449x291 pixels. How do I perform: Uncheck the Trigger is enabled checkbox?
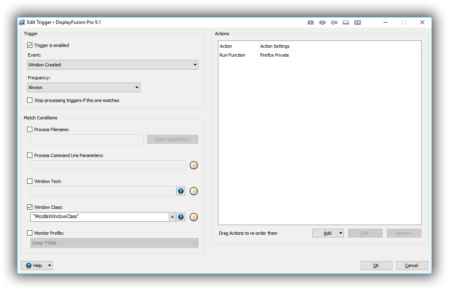click(x=30, y=45)
